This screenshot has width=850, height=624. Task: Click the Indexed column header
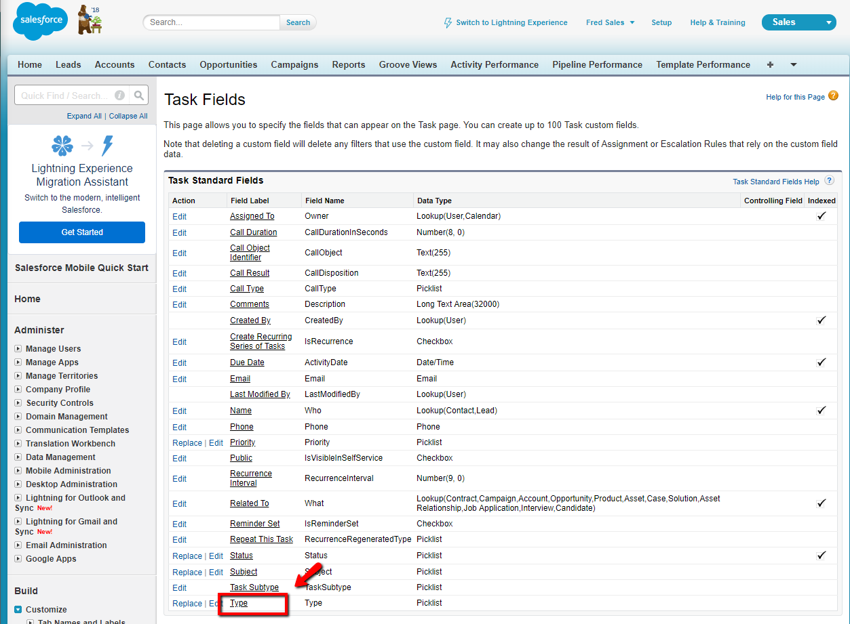822,201
